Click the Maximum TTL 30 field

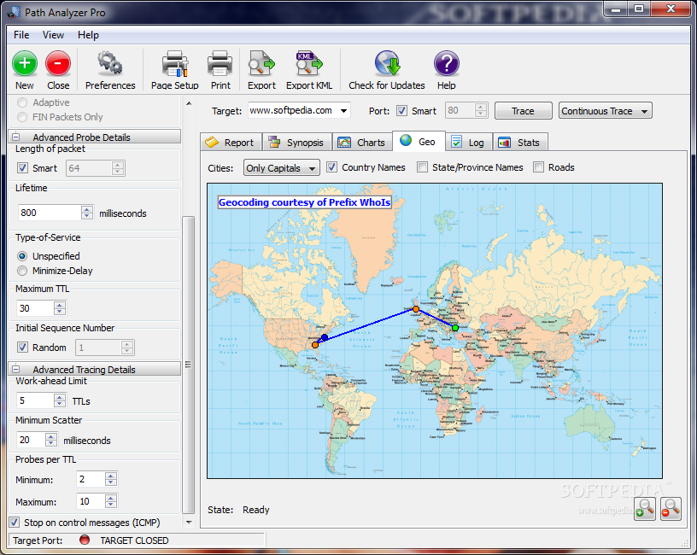[x=35, y=308]
